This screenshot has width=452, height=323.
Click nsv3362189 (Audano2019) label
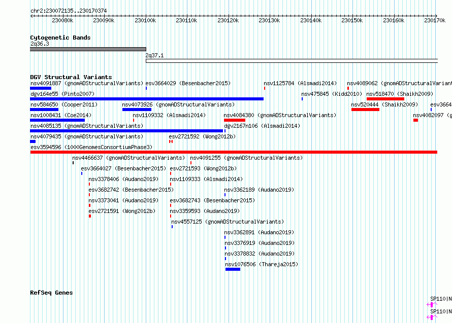point(259,190)
